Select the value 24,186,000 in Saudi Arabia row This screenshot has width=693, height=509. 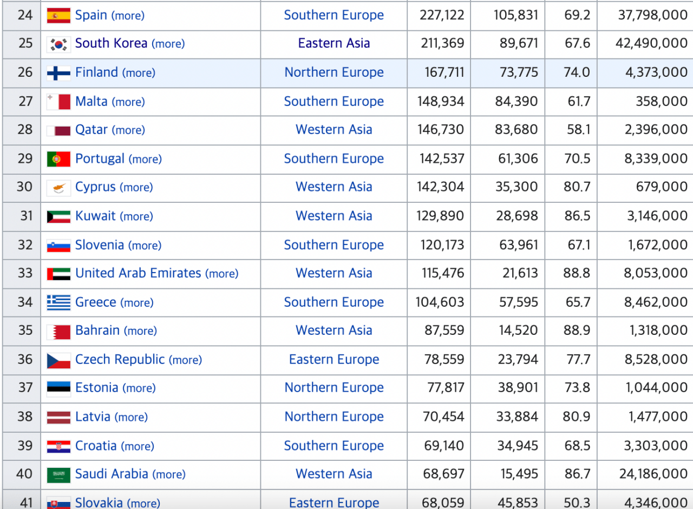pyautogui.click(x=653, y=474)
